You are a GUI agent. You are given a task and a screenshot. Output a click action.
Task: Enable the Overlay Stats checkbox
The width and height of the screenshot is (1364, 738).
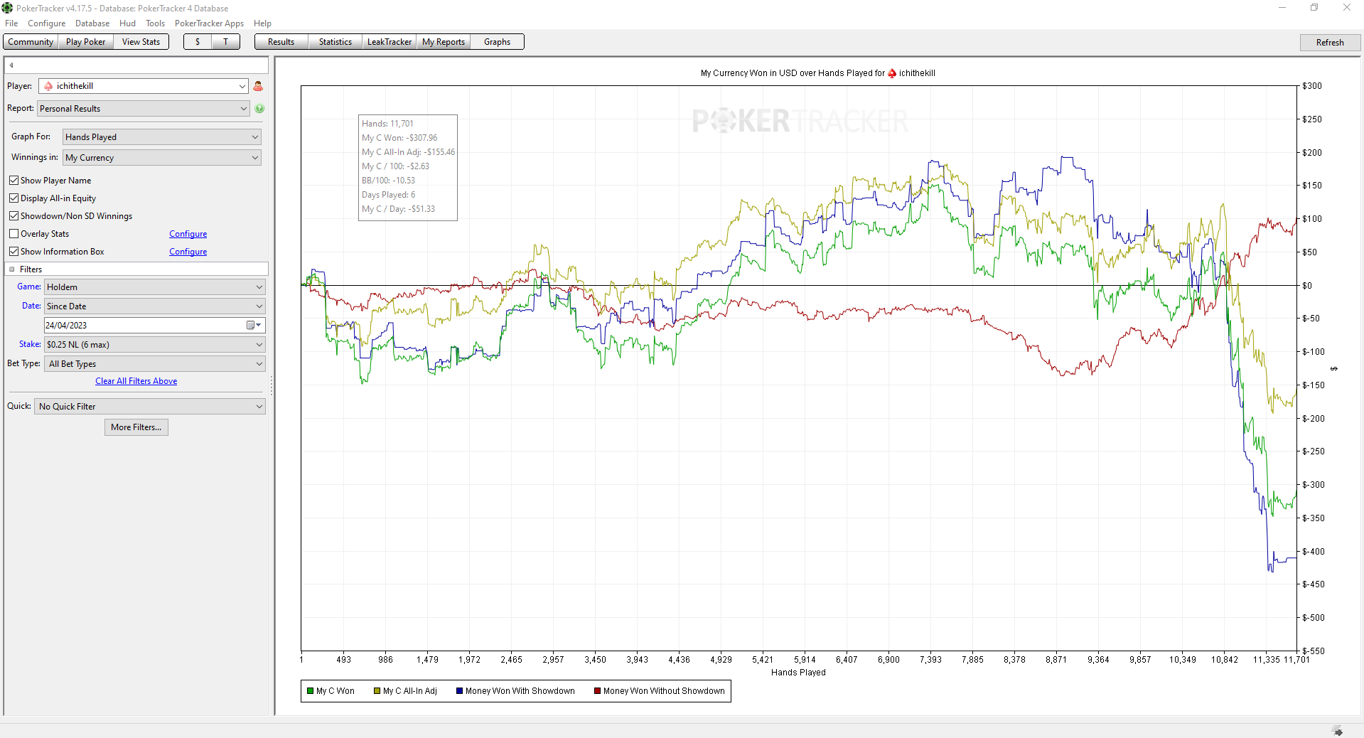(14, 234)
